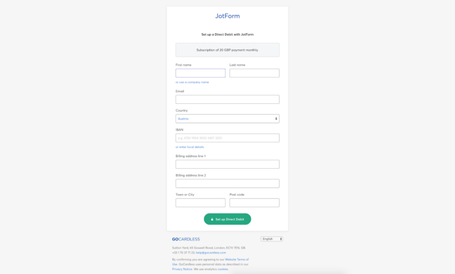Viewport: 455px width, 274px height.
Task: Click the Town or City field
Action: click(200, 203)
